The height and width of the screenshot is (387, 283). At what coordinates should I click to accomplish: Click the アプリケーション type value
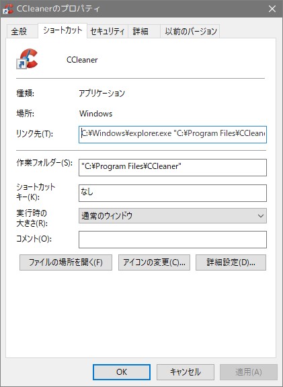(102, 94)
